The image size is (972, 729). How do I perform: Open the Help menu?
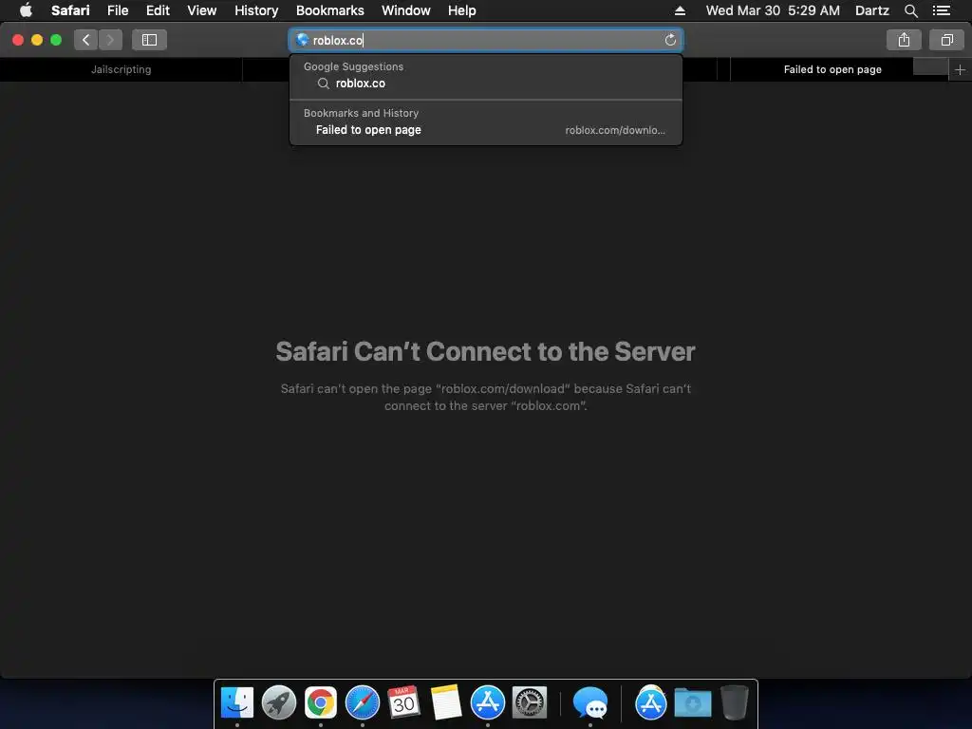[462, 10]
